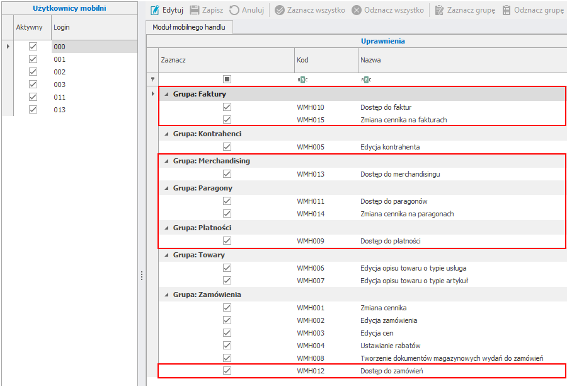This screenshot has height=386, width=567.
Task: Click the Zaznacz grupę icon
Action: pos(439,11)
